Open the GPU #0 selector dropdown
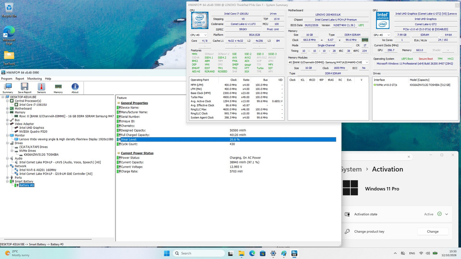The width and height of the screenshot is (461, 259). pos(382,35)
